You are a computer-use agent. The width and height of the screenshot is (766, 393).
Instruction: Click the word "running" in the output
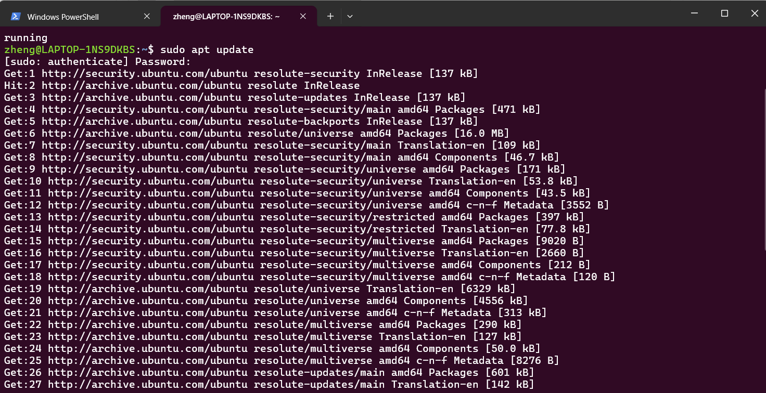click(25, 38)
